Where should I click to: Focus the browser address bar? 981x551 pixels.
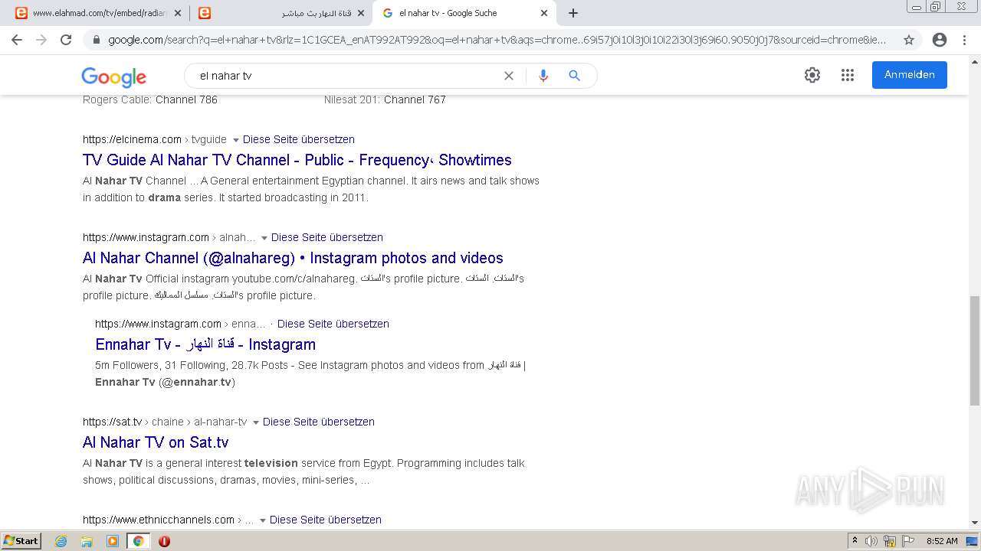tap(498, 40)
